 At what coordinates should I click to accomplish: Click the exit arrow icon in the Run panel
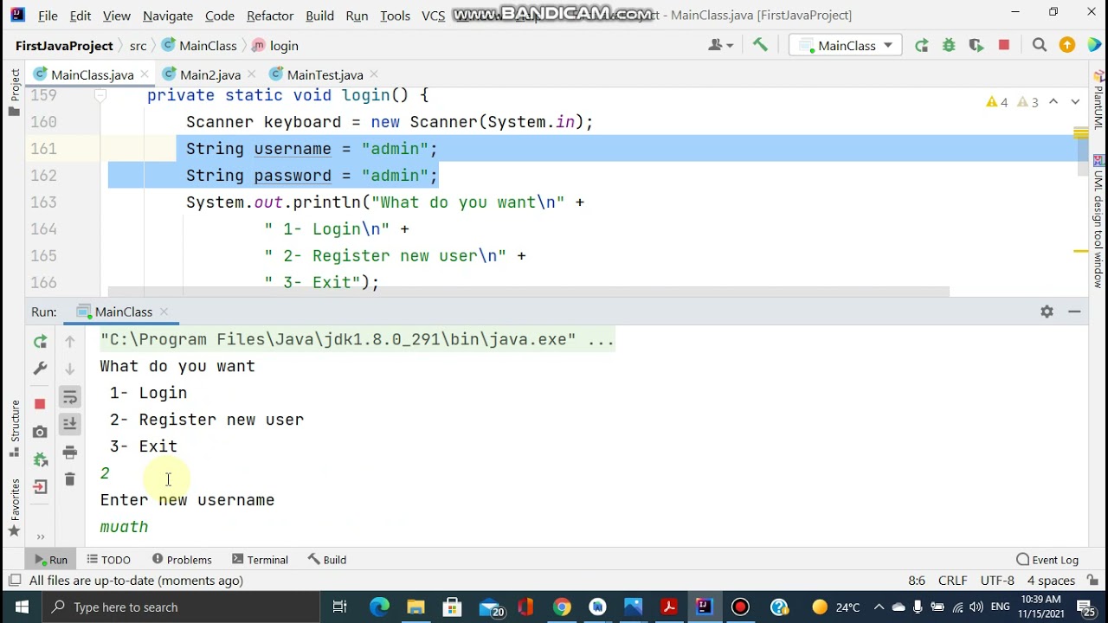click(40, 487)
